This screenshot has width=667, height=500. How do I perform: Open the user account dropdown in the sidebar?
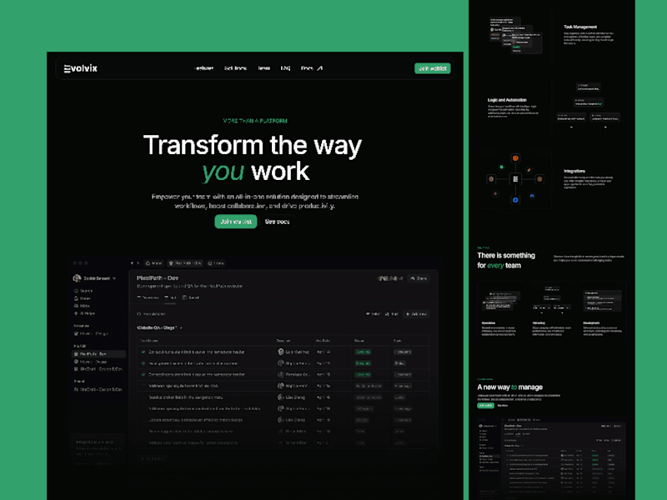(x=114, y=278)
